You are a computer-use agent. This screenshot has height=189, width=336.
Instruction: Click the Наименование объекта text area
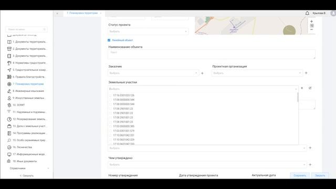212,55
